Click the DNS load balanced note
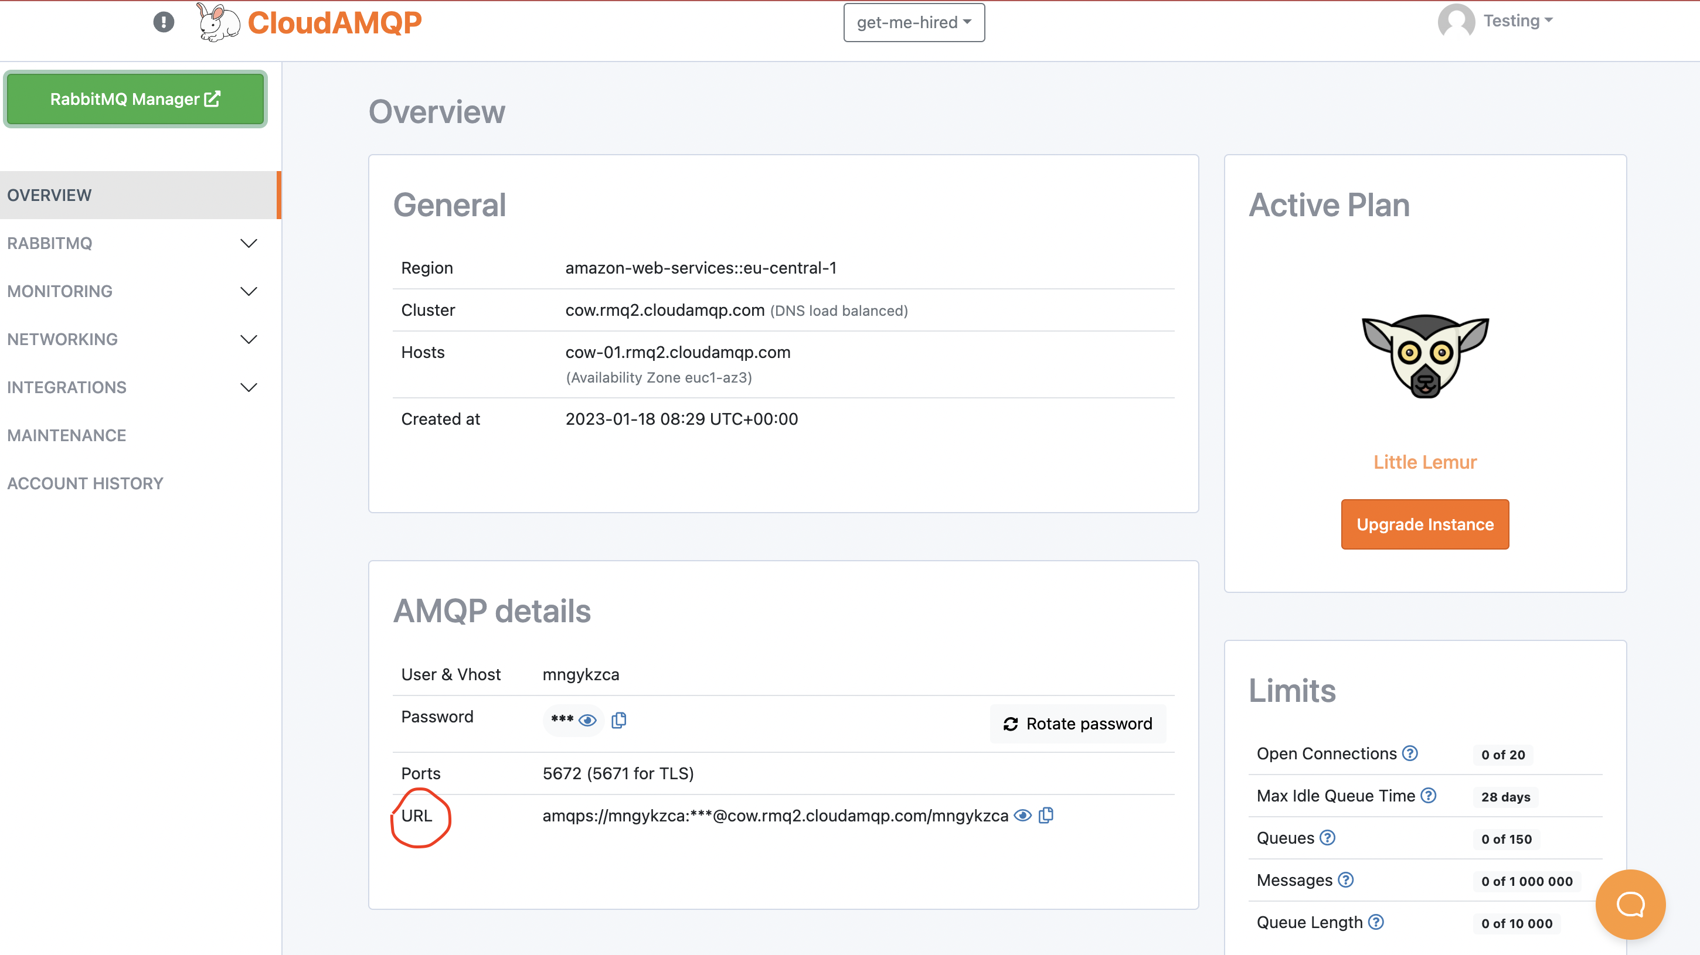Screen dimensions: 1700x955 [x=839, y=311]
